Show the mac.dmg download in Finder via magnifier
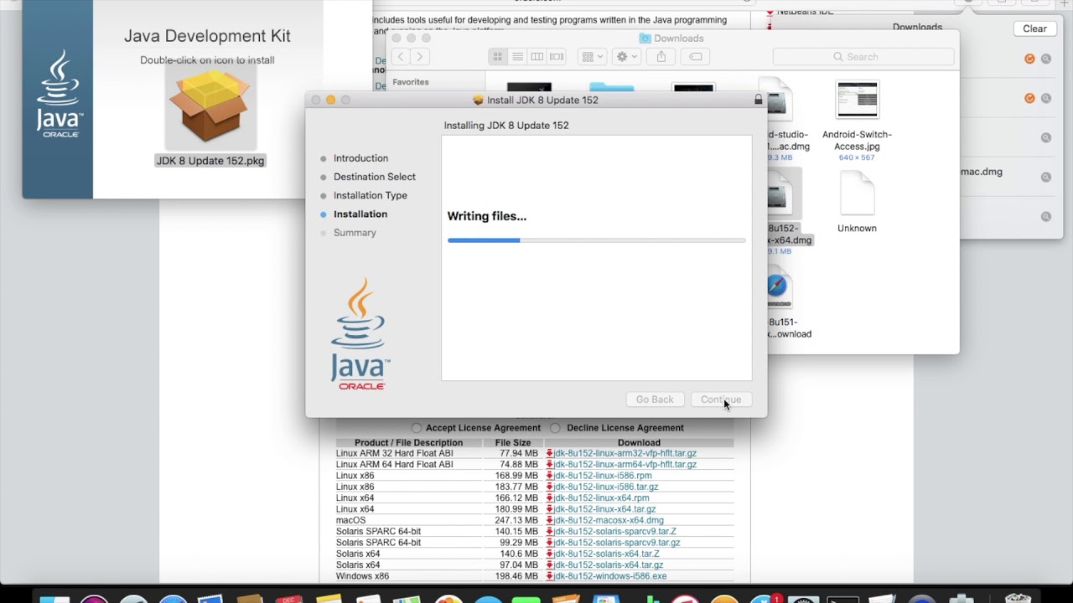 tap(1046, 177)
